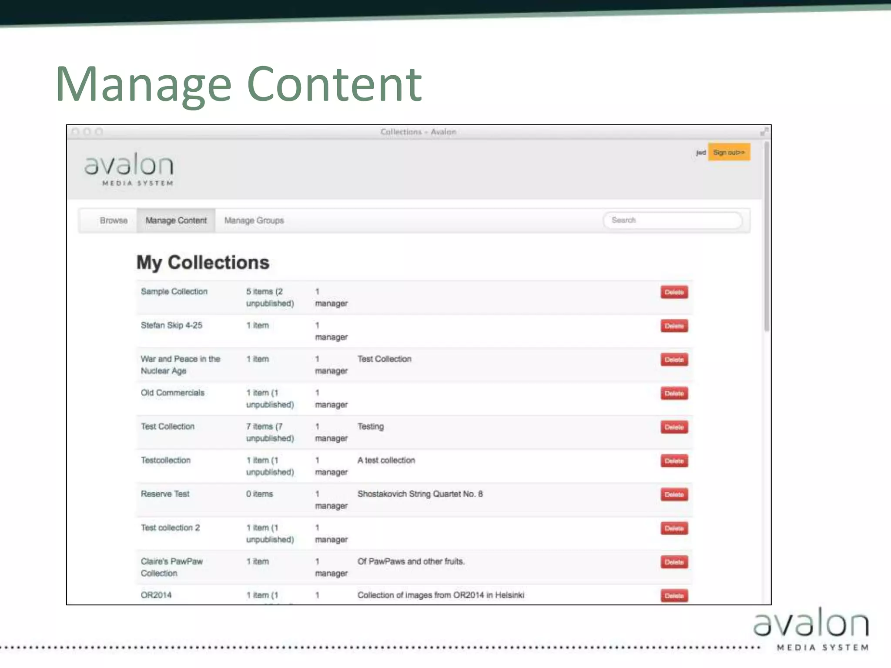The width and height of the screenshot is (891, 668).
Task: Open the Old Commercials collection
Action: (172, 393)
